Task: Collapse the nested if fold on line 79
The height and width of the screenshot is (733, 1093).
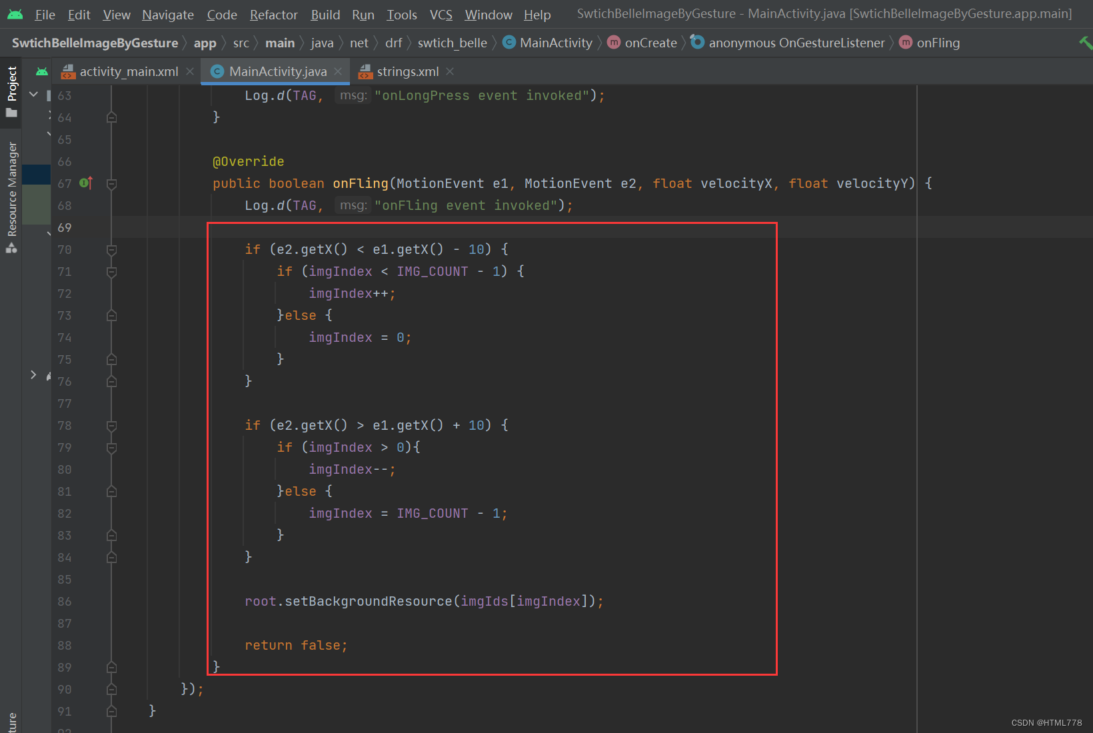Action: click(x=112, y=448)
